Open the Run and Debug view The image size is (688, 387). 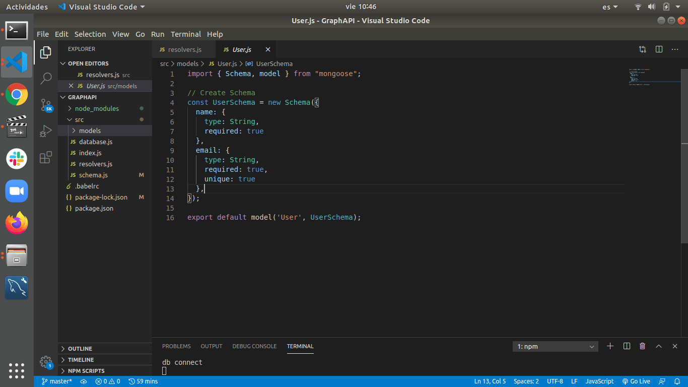46,131
